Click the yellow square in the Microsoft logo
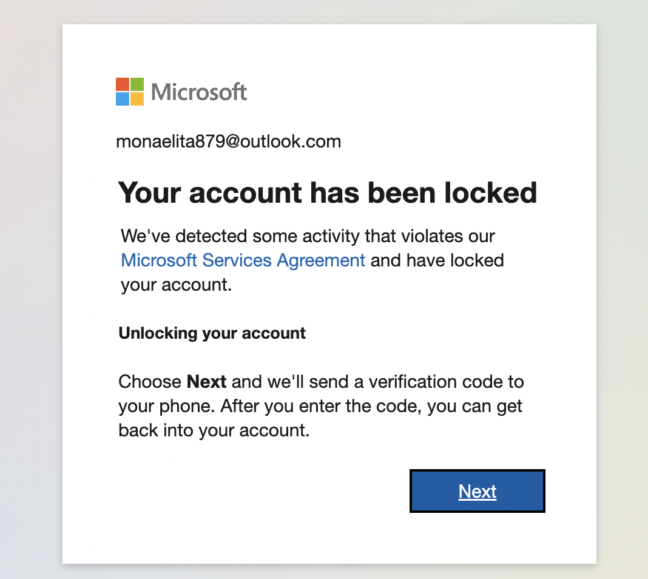The image size is (648, 579). pos(137,99)
